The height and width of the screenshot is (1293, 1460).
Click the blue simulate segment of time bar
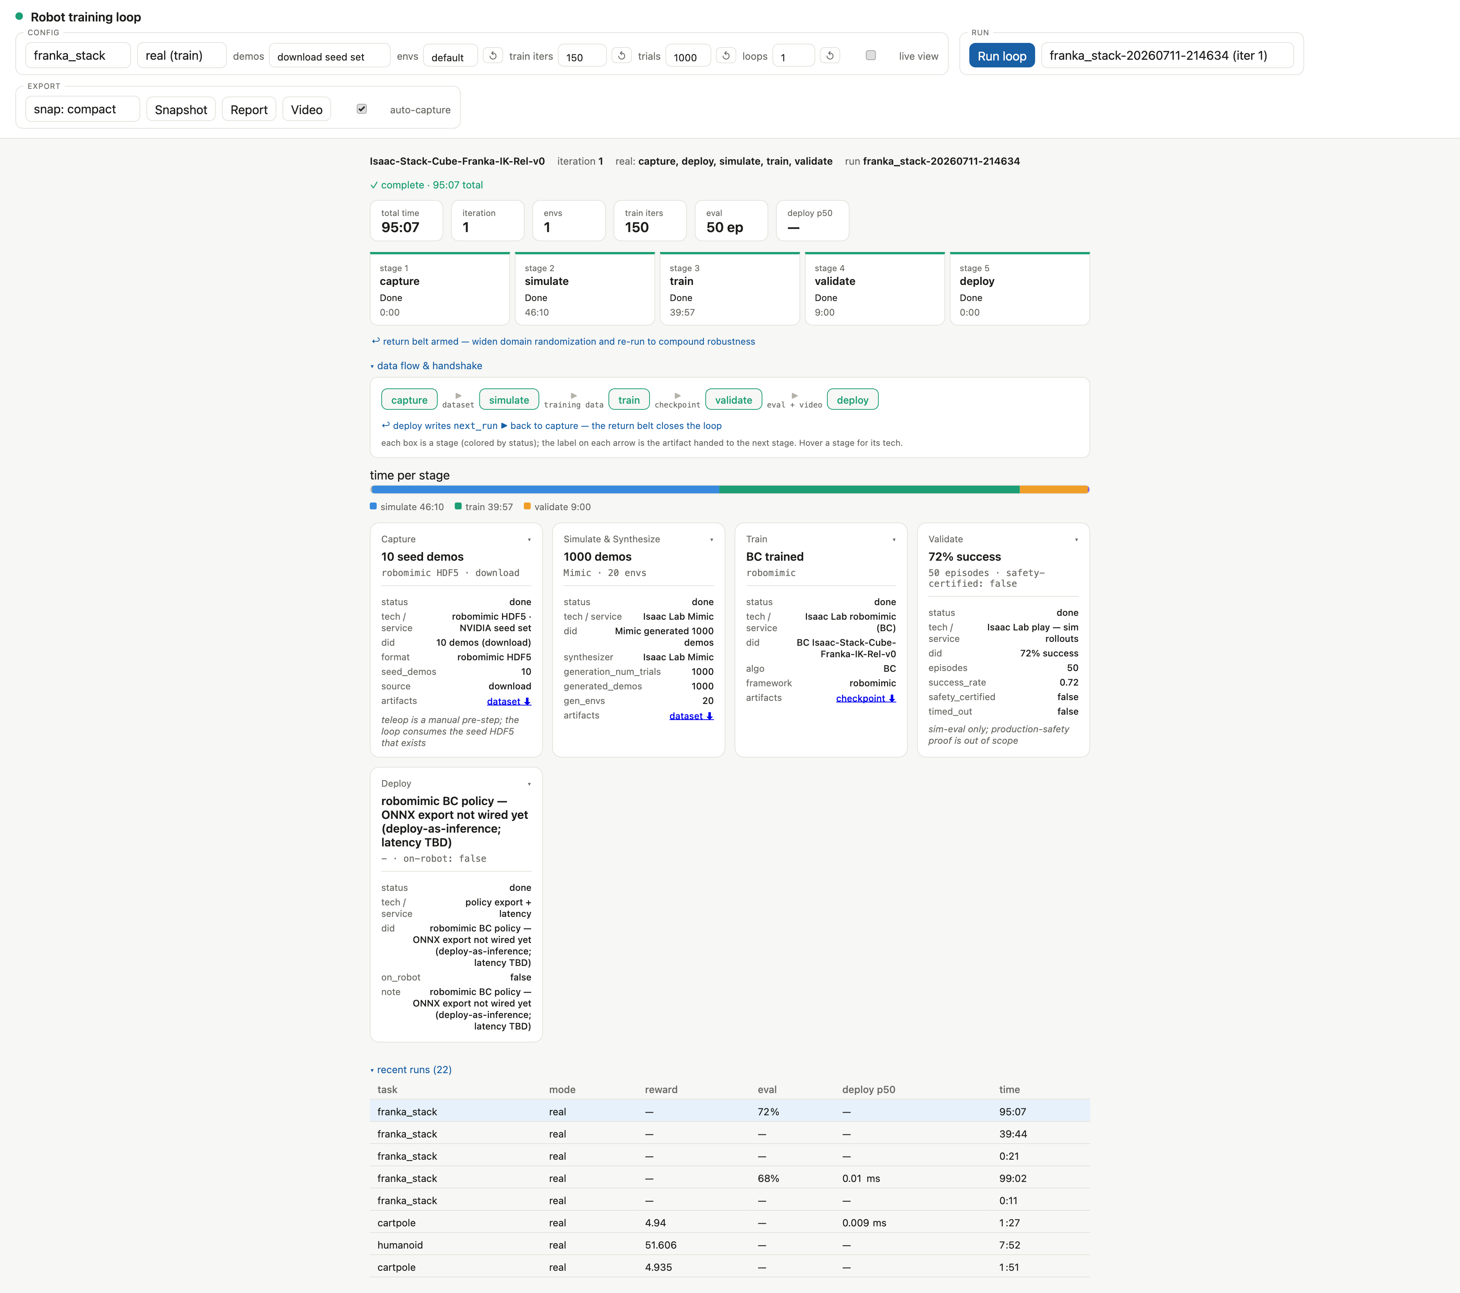545,490
